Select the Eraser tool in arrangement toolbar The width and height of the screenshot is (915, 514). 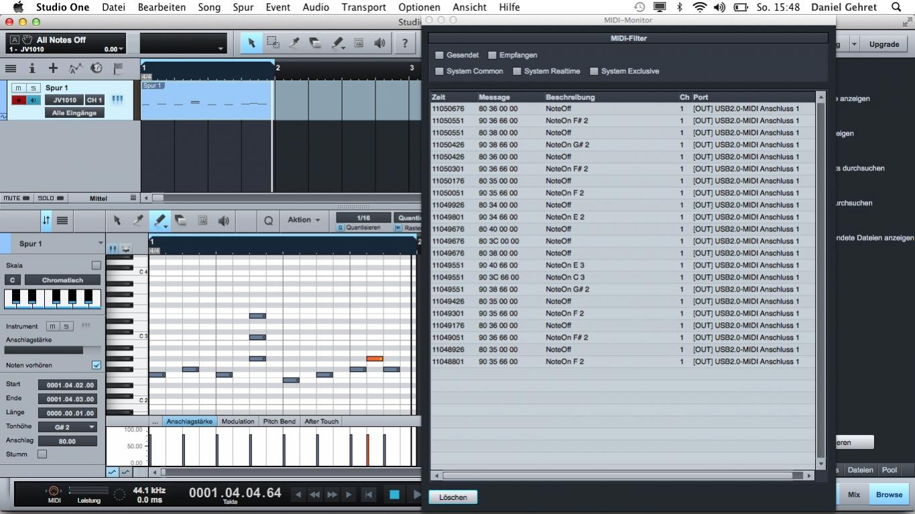coord(316,43)
